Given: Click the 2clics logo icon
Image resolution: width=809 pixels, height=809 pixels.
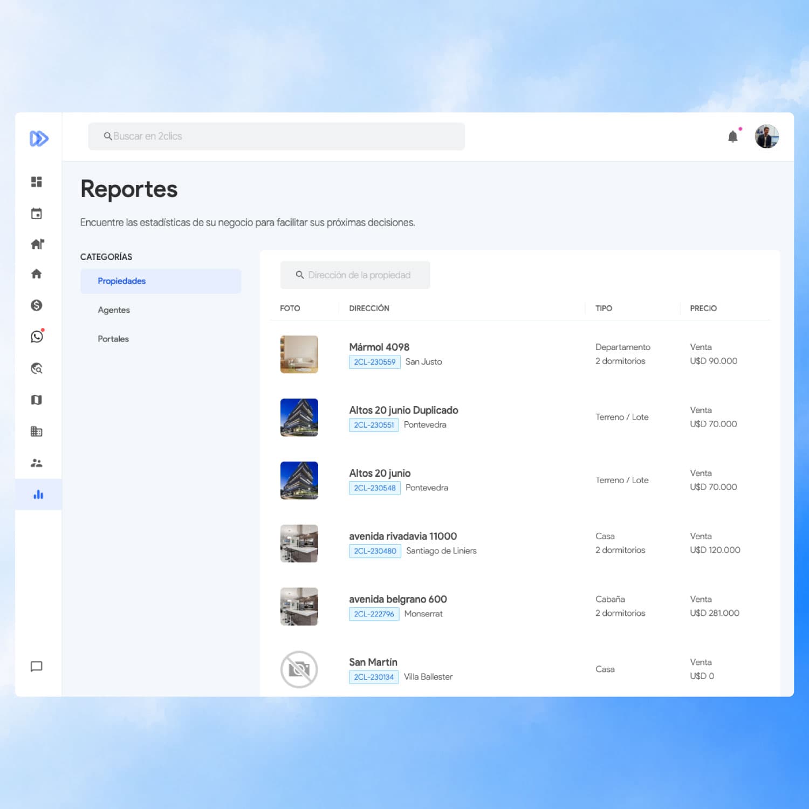Looking at the screenshot, I should pos(39,139).
